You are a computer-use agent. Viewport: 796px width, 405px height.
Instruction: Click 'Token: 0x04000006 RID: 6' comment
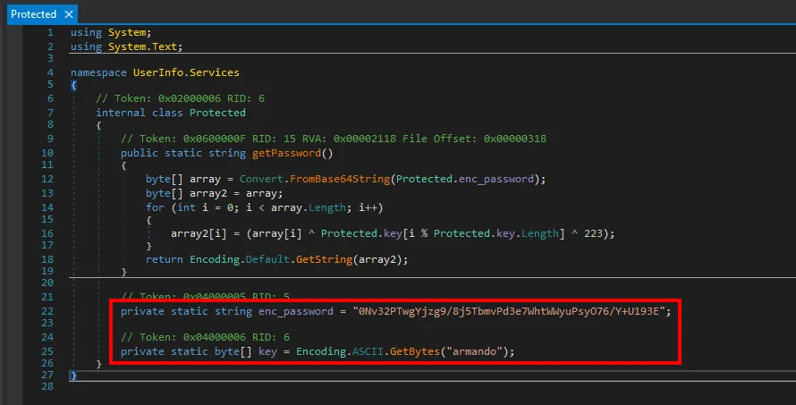(x=205, y=337)
